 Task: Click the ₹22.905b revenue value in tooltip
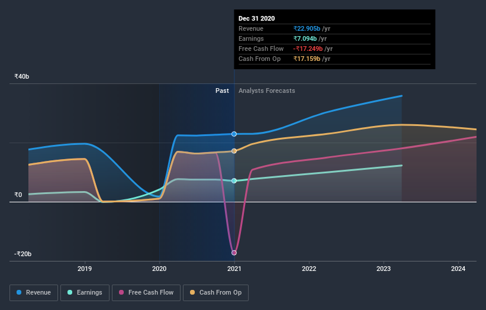[x=307, y=28]
